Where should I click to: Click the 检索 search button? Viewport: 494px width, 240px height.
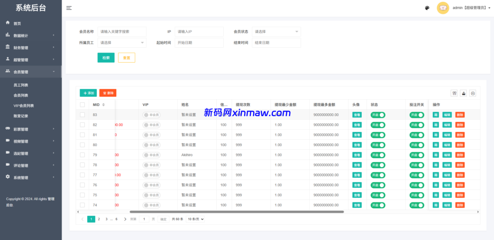(106, 57)
